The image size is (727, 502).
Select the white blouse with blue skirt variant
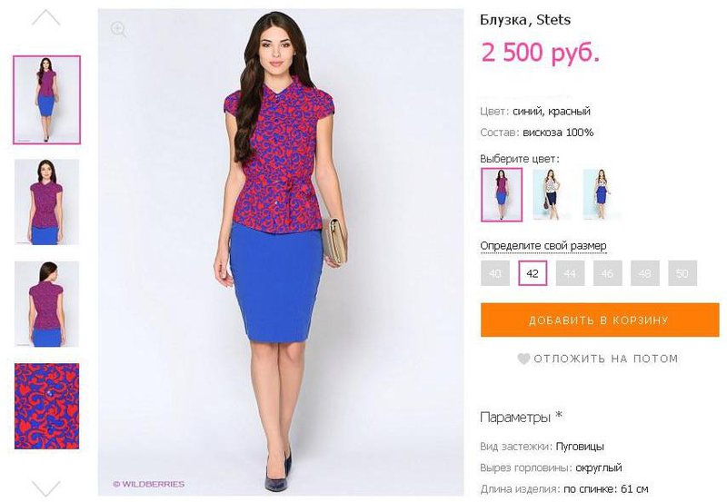[x=602, y=194]
